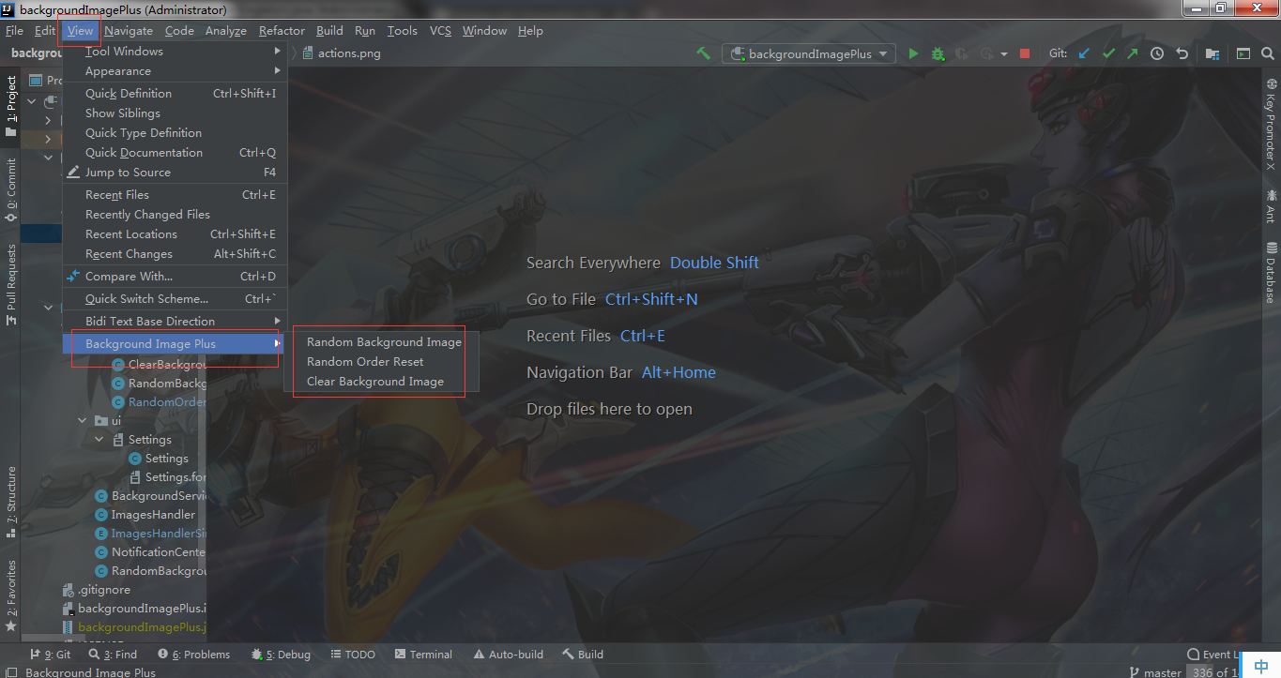Select .gitignore file in tree
Viewport: 1281px width, 678px height.
pos(96,590)
